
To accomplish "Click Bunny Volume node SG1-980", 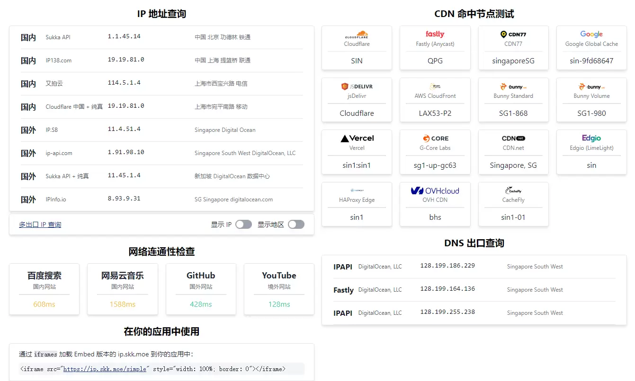I will (x=591, y=113).
